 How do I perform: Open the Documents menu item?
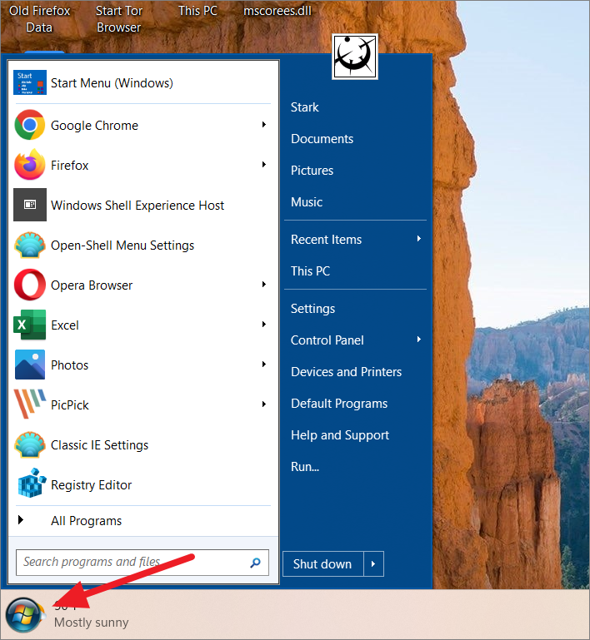[x=322, y=139]
